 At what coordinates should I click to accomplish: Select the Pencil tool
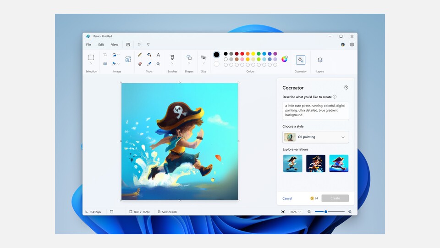pos(140,55)
